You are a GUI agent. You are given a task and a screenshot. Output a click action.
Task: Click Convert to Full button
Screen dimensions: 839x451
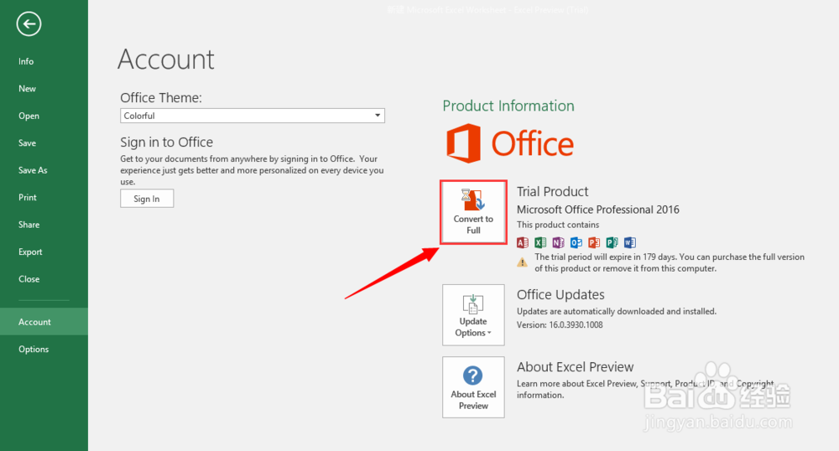pos(473,212)
